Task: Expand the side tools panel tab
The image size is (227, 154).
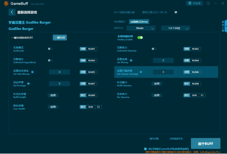Action: click(x=225, y=26)
